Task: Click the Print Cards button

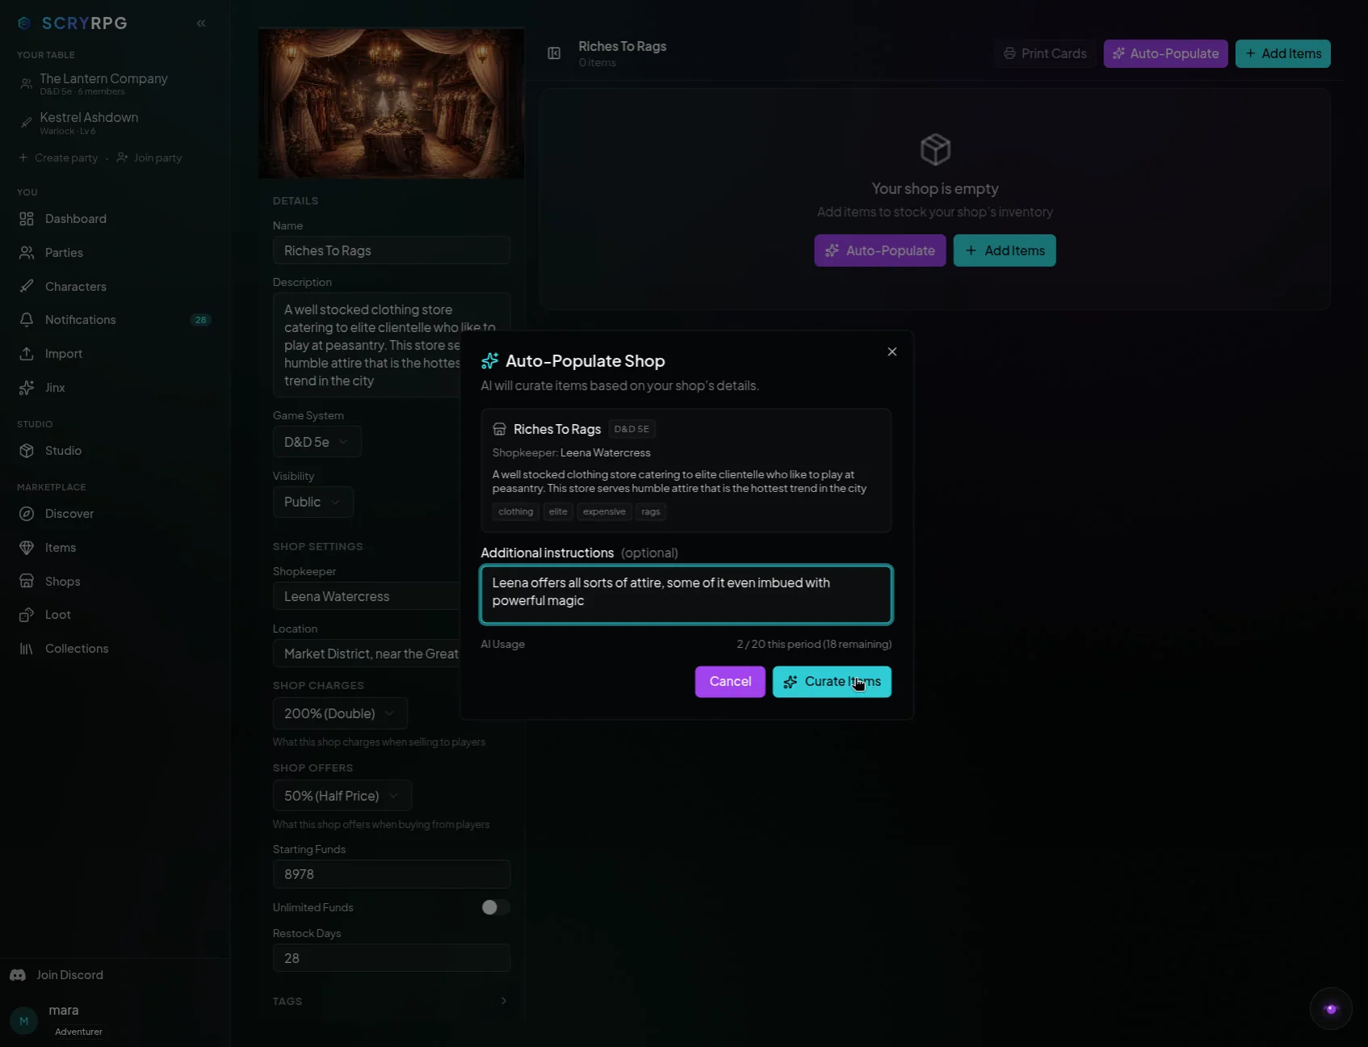Action: pyautogui.click(x=1045, y=53)
